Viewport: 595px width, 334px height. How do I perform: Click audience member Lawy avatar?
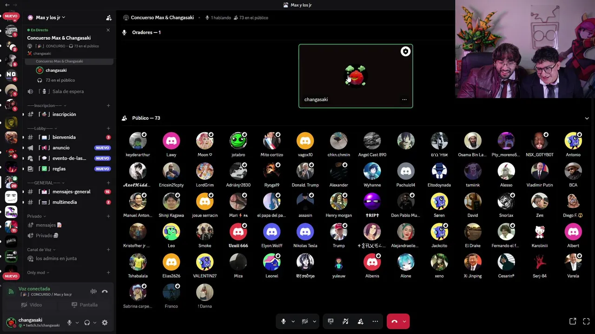(171, 141)
